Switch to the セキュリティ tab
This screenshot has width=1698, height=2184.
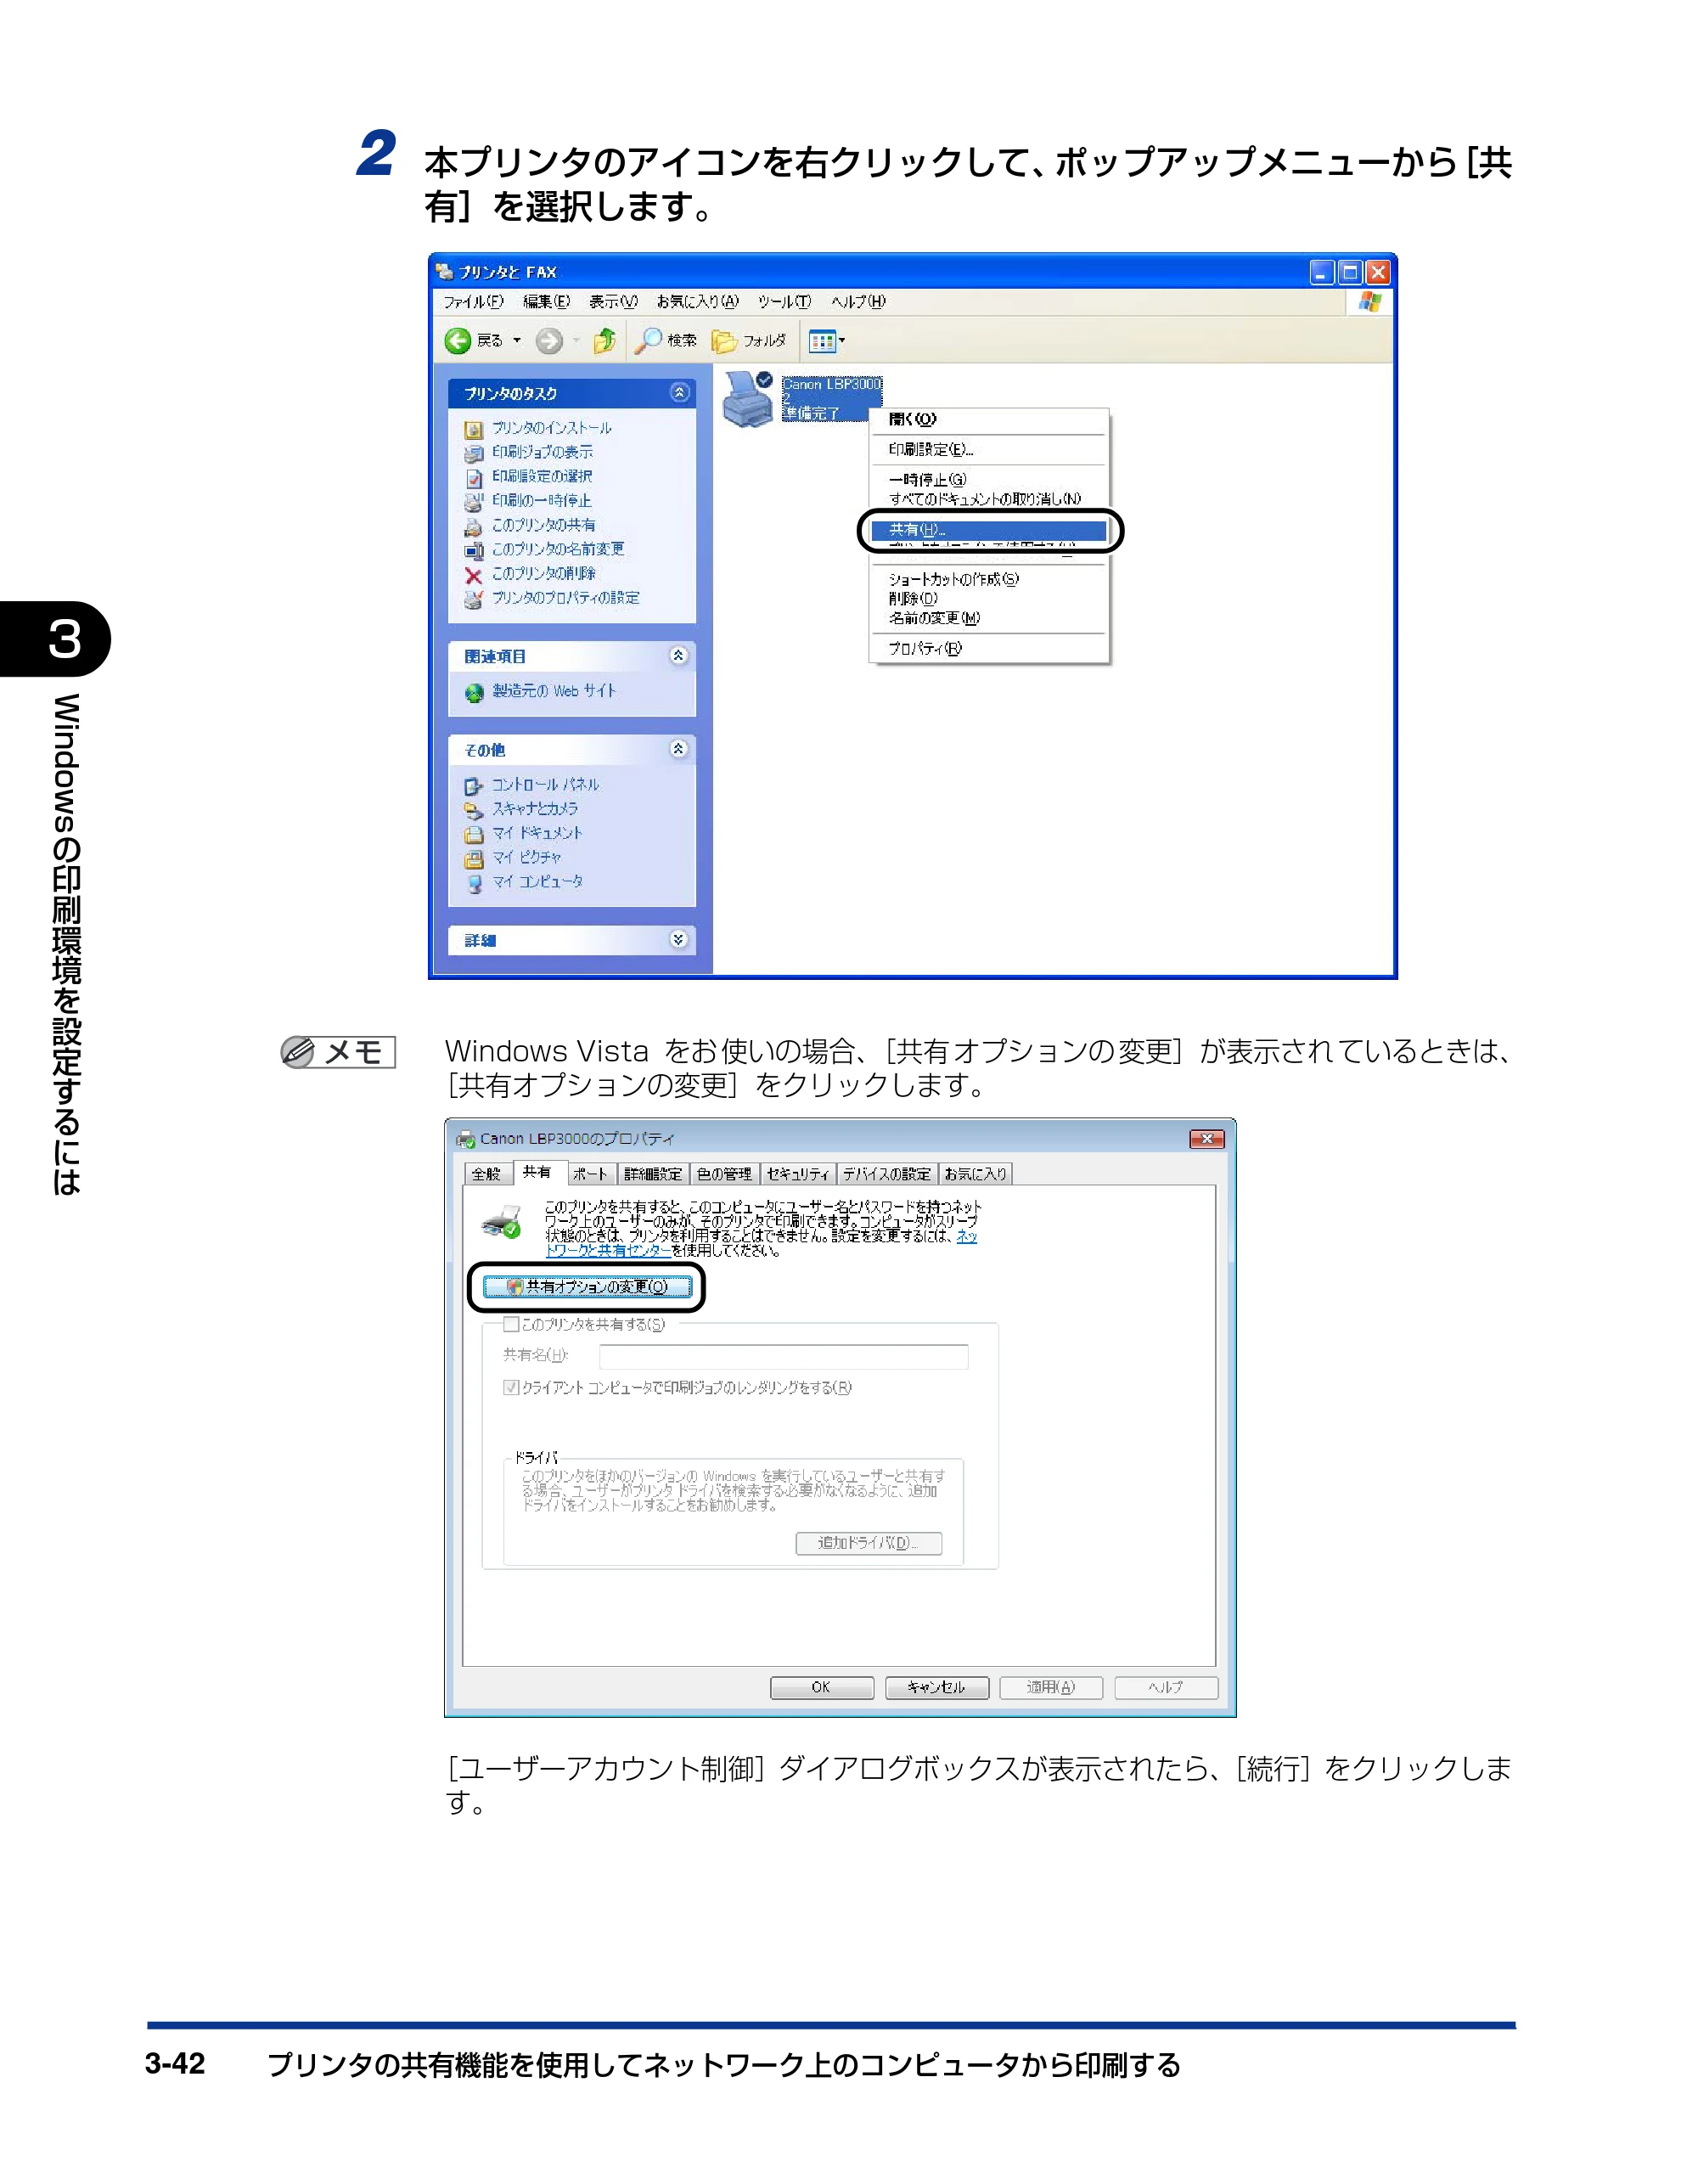tap(798, 1174)
